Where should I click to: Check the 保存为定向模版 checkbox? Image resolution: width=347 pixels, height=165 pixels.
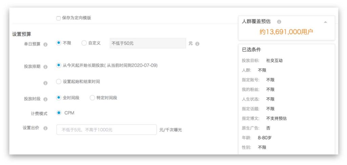[58, 18]
